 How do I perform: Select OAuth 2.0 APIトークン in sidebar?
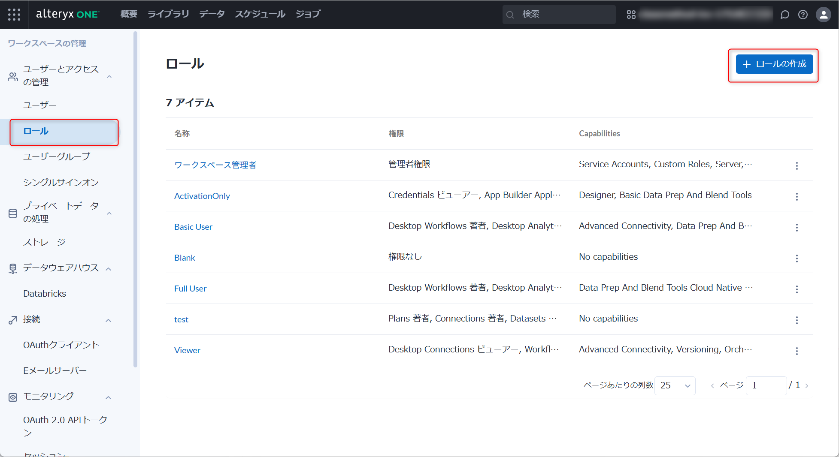[65, 426]
